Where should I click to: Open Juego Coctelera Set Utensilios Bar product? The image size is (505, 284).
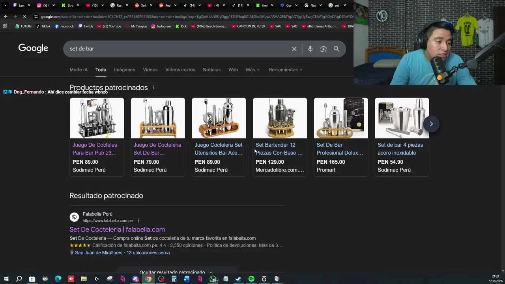pyautogui.click(x=219, y=149)
